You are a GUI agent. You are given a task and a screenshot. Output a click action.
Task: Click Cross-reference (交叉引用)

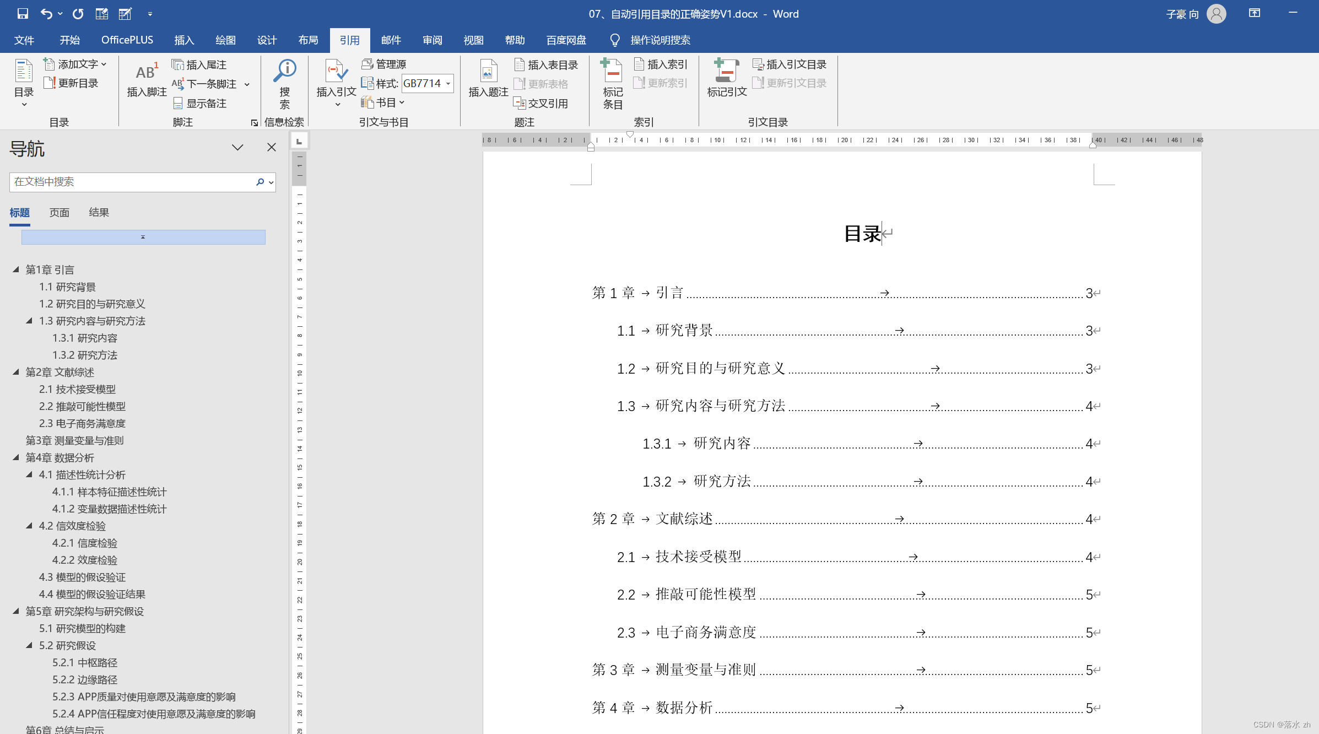540,103
